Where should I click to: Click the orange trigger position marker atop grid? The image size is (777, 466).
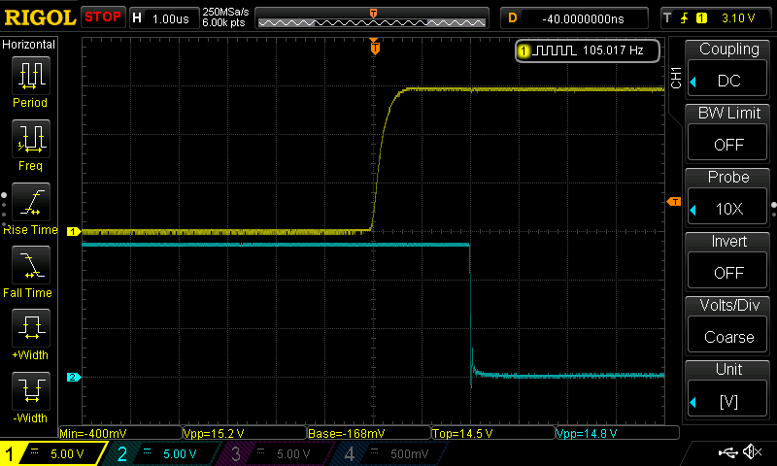click(374, 46)
